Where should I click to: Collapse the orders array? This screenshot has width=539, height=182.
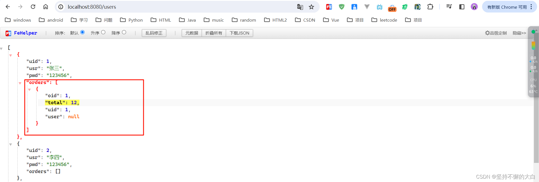[20, 83]
